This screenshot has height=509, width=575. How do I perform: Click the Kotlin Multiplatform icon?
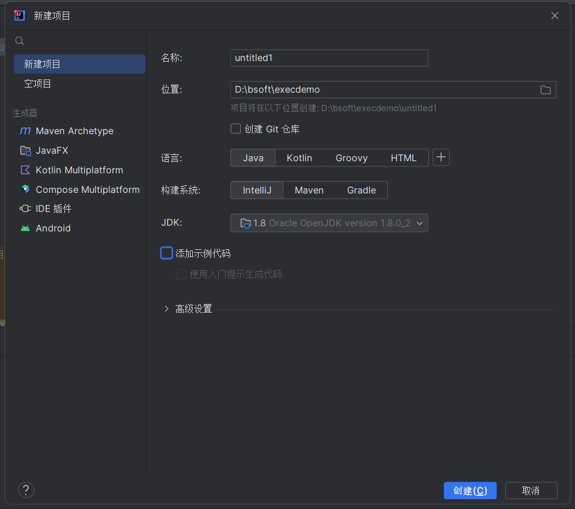coord(25,170)
